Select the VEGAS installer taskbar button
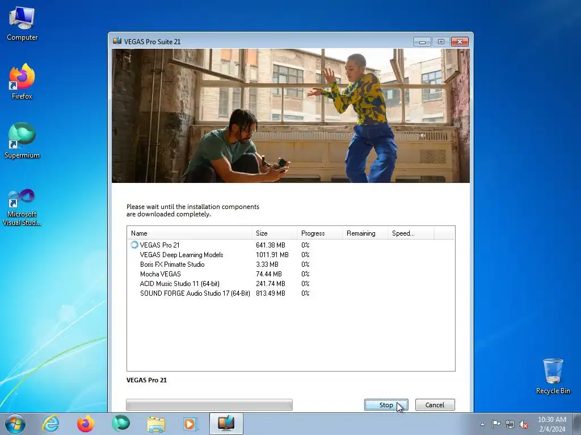581x435 pixels. point(226,424)
